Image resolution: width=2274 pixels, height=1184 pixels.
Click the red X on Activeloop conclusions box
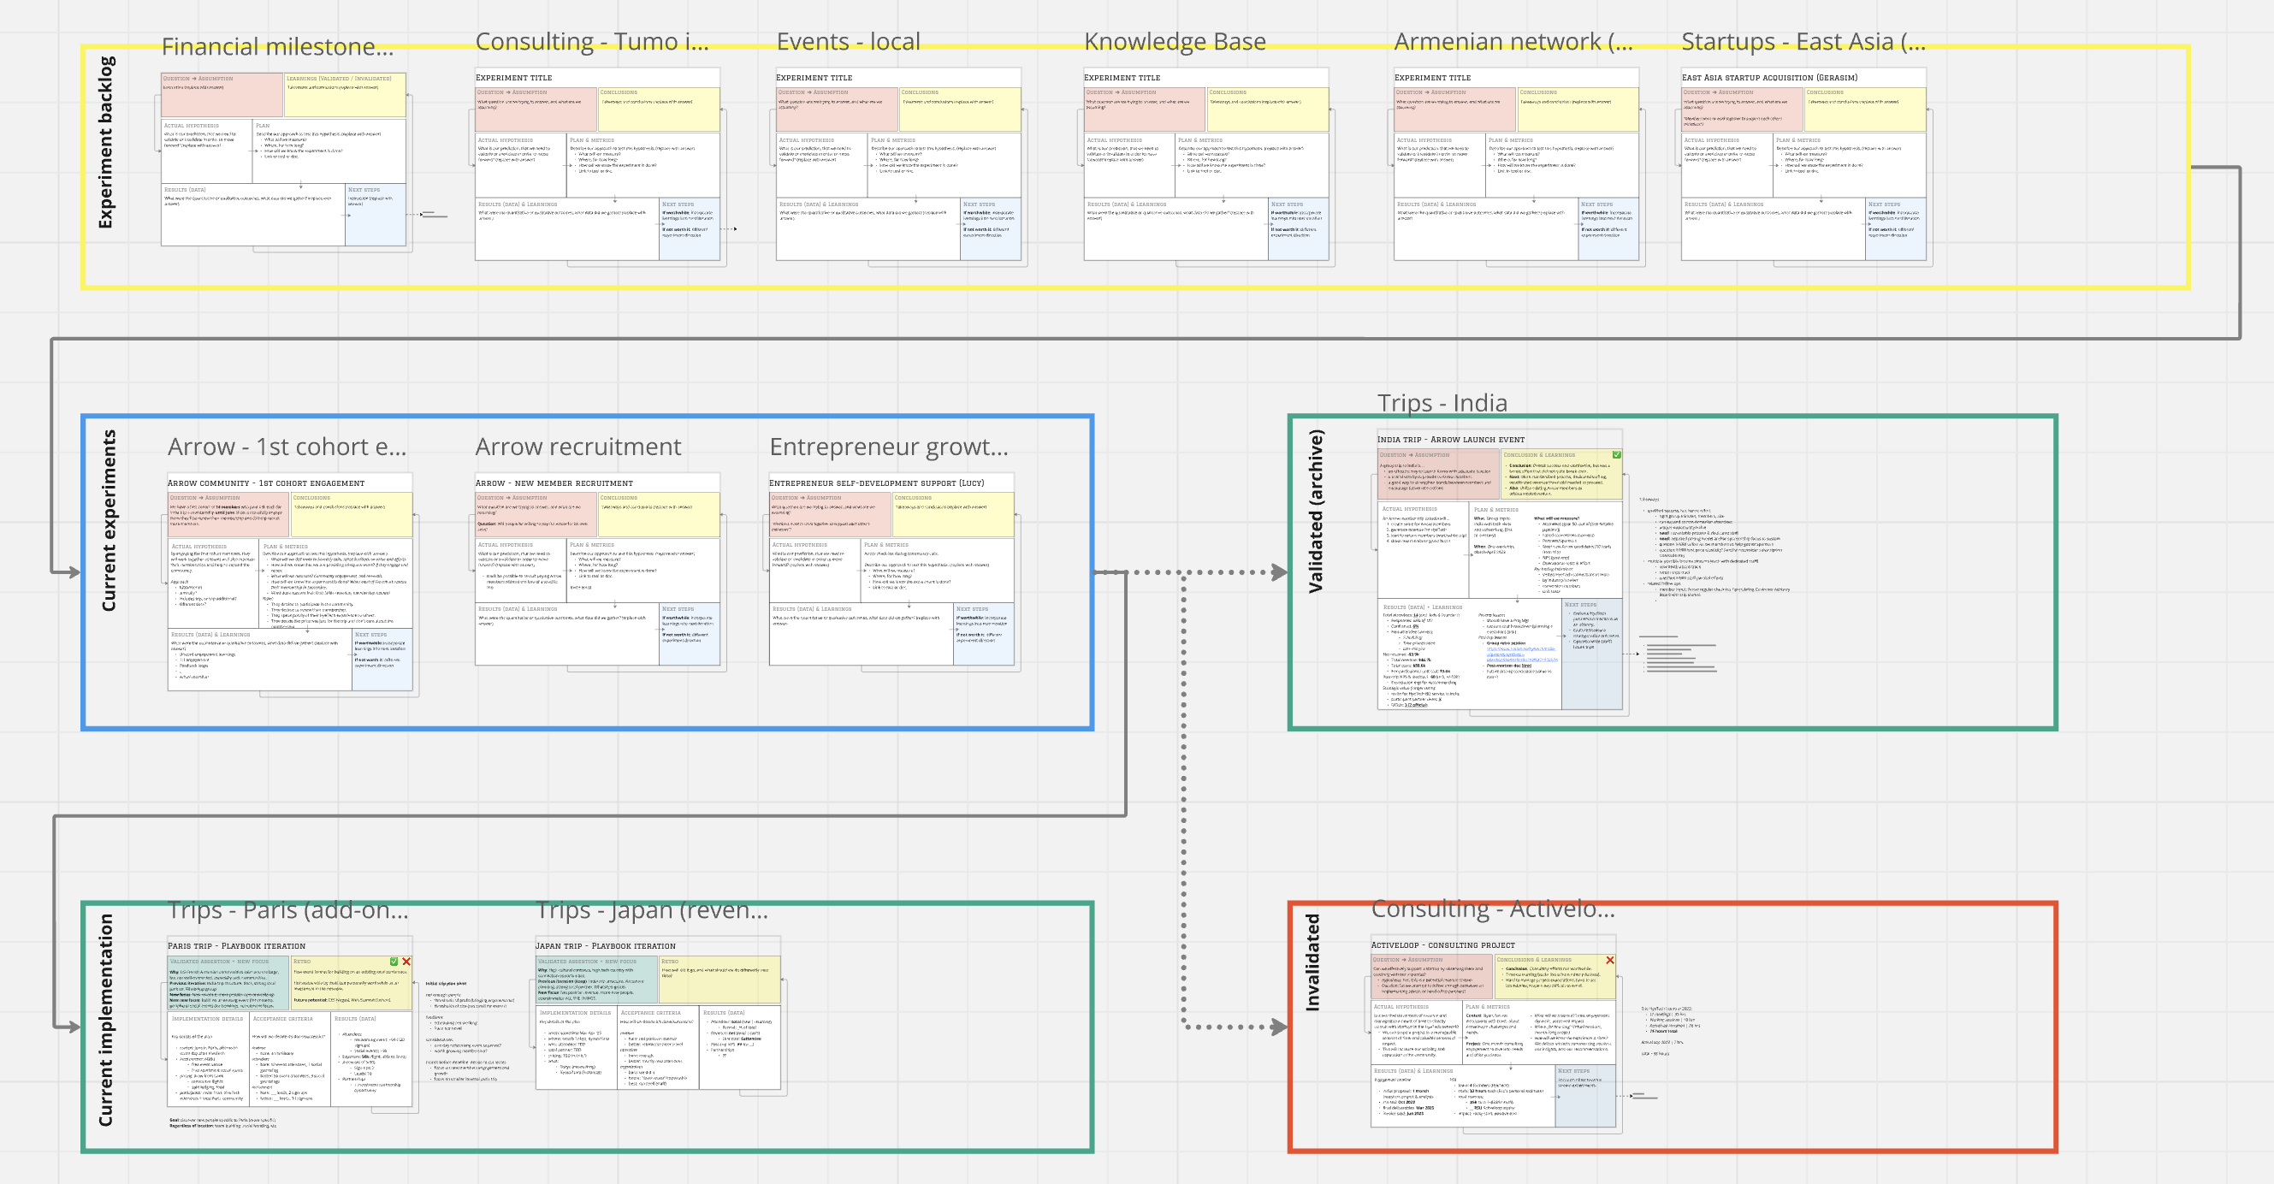coord(1610,960)
